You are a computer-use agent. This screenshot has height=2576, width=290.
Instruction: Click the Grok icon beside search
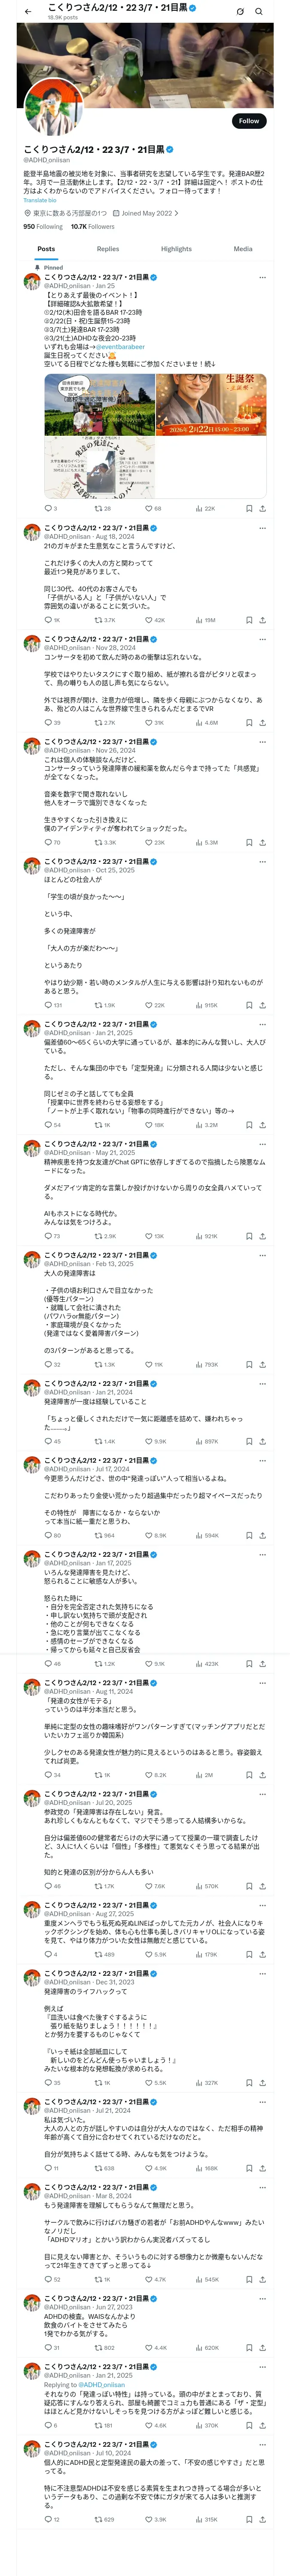click(x=240, y=11)
